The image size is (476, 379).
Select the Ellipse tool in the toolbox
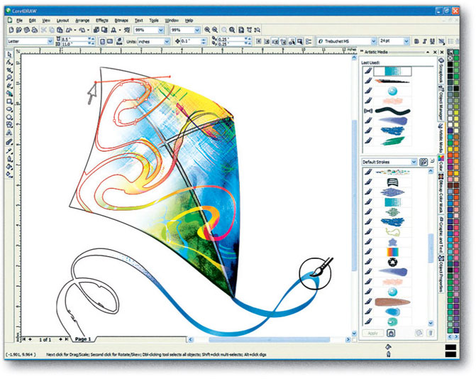pos(9,109)
